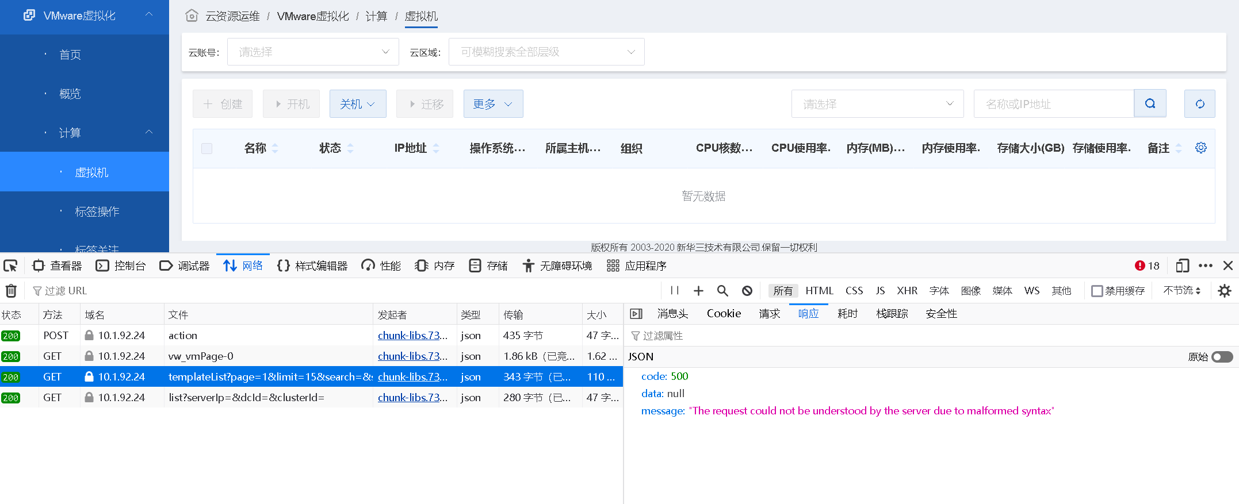The width and height of the screenshot is (1239, 504).
Task: Switch to 调试器 devtools tab
Action: tap(185, 266)
